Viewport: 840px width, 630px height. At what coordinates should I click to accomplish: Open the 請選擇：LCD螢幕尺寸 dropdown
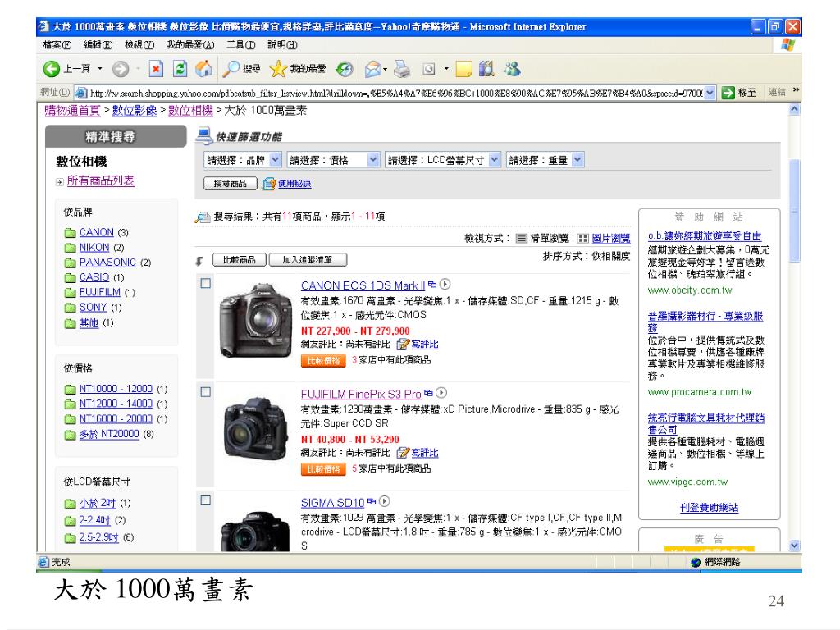point(442,160)
